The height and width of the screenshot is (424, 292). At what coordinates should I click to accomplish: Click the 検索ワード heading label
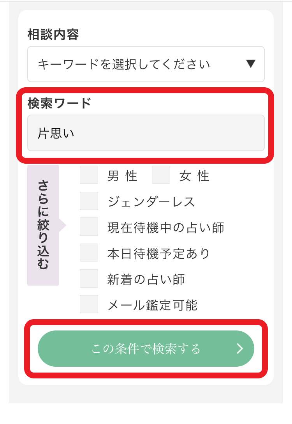point(59,104)
